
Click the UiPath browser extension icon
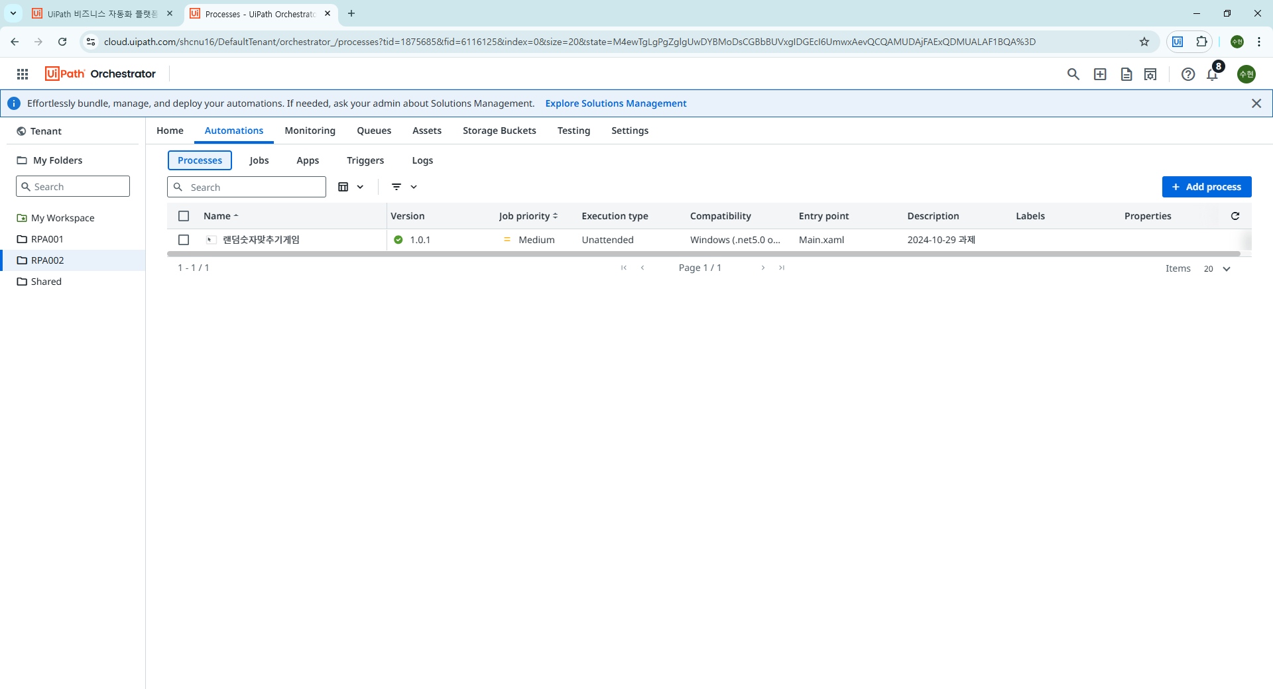(1178, 42)
